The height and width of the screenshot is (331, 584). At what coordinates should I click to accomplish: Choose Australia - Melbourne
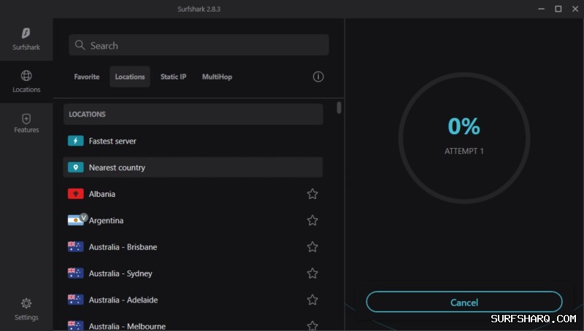[x=193, y=324]
